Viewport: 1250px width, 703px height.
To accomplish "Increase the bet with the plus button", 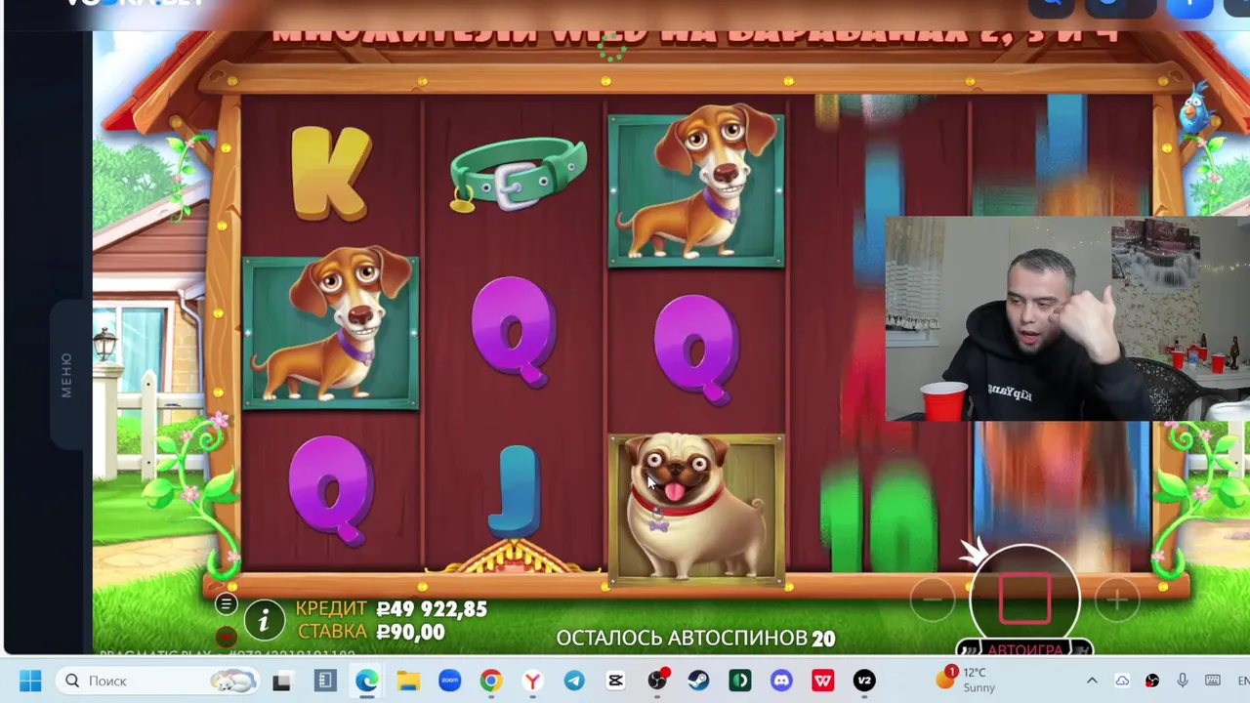I will pos(1116,600).
